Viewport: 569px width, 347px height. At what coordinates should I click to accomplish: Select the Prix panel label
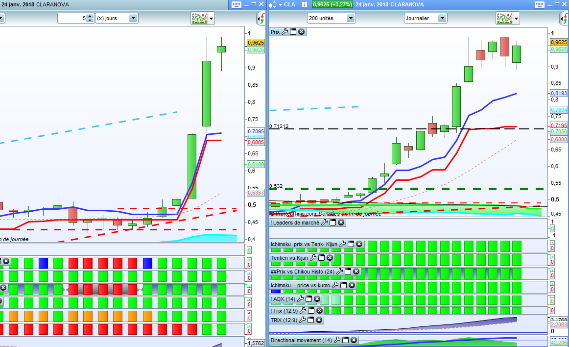click(275, 32)
